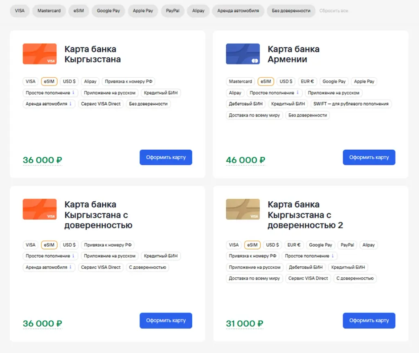This screenshot has height=353, width=419.
Task: Toggle the Apple Pay filter chip at top
Action: 143,11
